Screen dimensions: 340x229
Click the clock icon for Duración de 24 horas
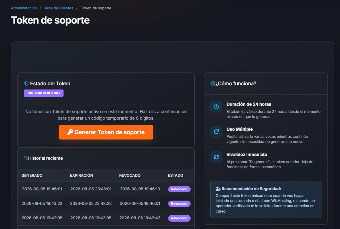(216, 107)
